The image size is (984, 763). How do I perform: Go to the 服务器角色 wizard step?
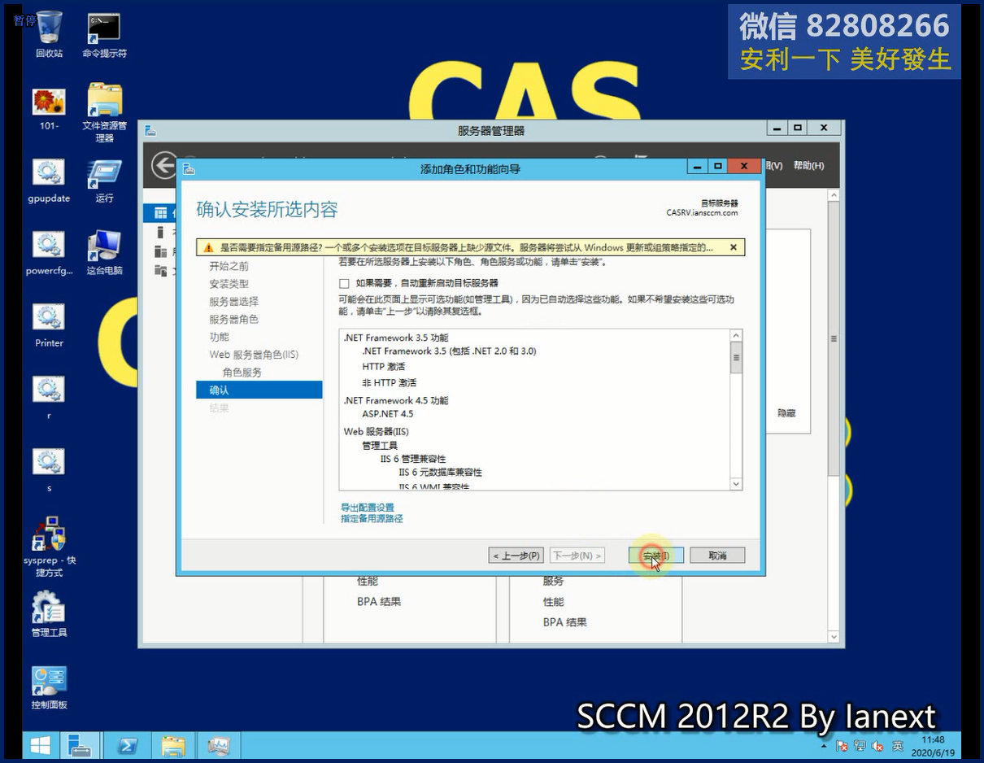click(x=234, y=320)
